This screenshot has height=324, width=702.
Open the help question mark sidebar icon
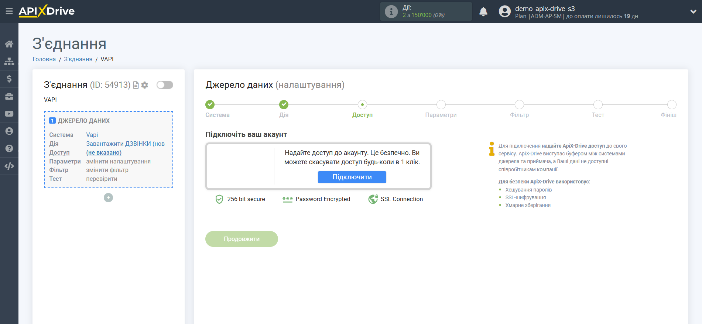click(x=9, y=148)
